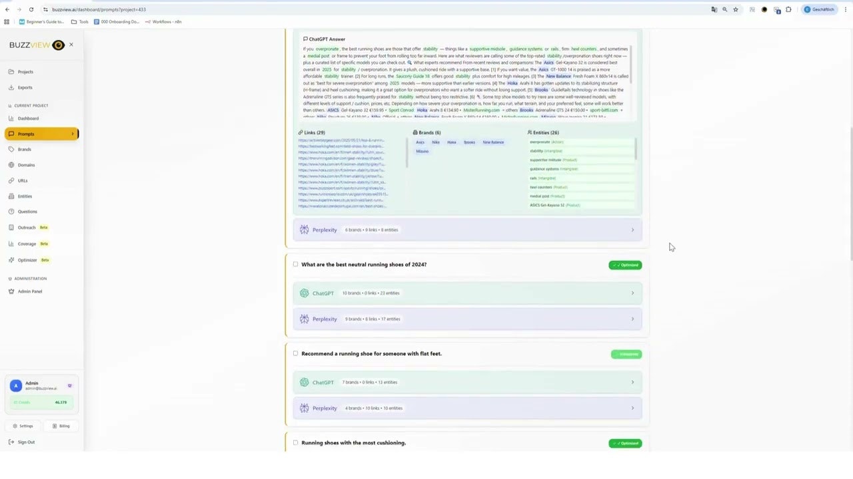The image size is (853, 479).
Task: Click the Admin Panel shield icon
Action: click(11, 291)
